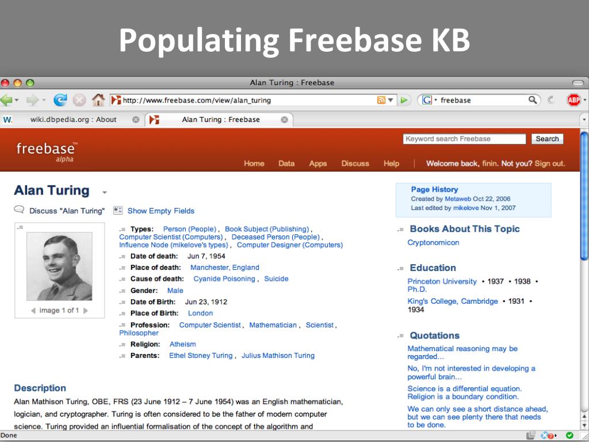The height and width of the screenshot is (442, 589).
Task: Click the Show Empty Fields form icon
Action: [x=118, y=210]
